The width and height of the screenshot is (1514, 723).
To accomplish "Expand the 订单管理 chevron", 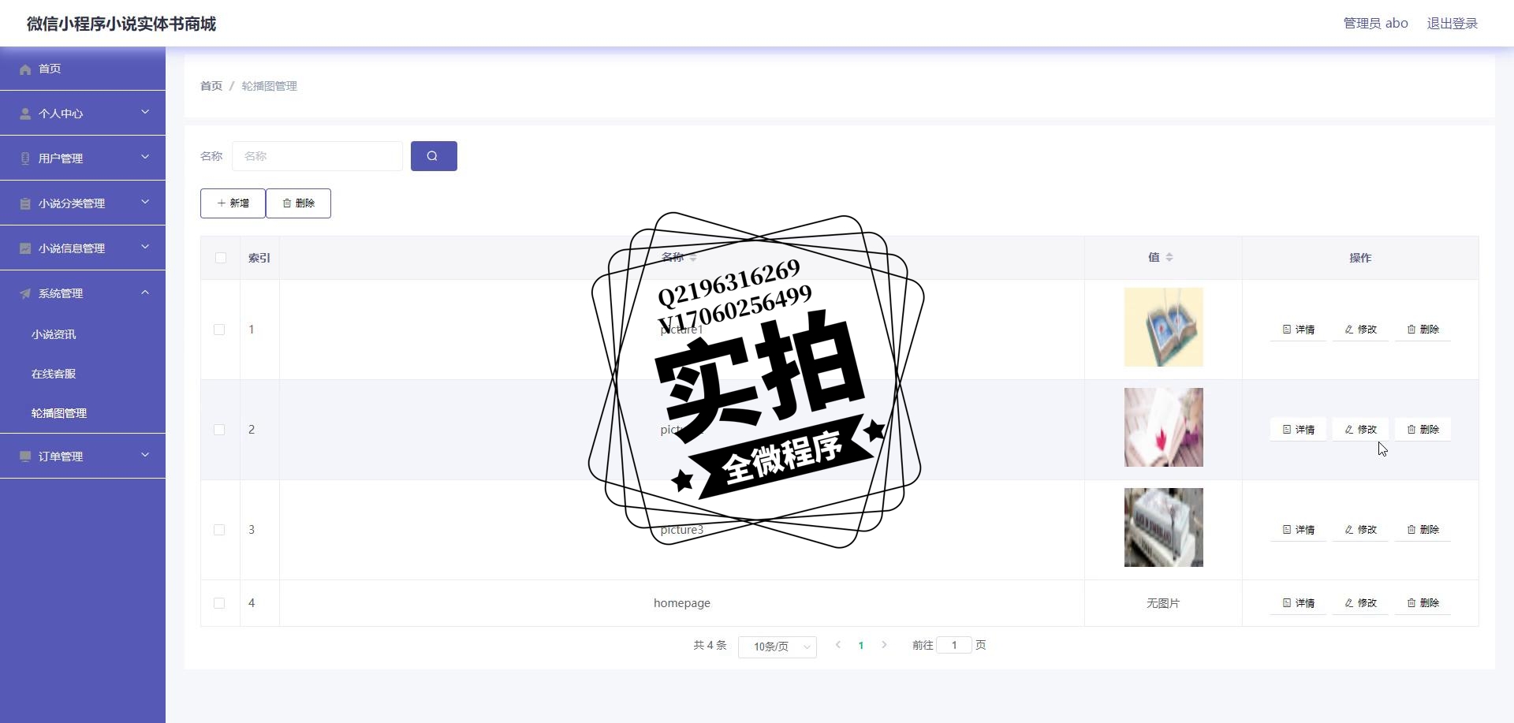I will coord(145,456).
